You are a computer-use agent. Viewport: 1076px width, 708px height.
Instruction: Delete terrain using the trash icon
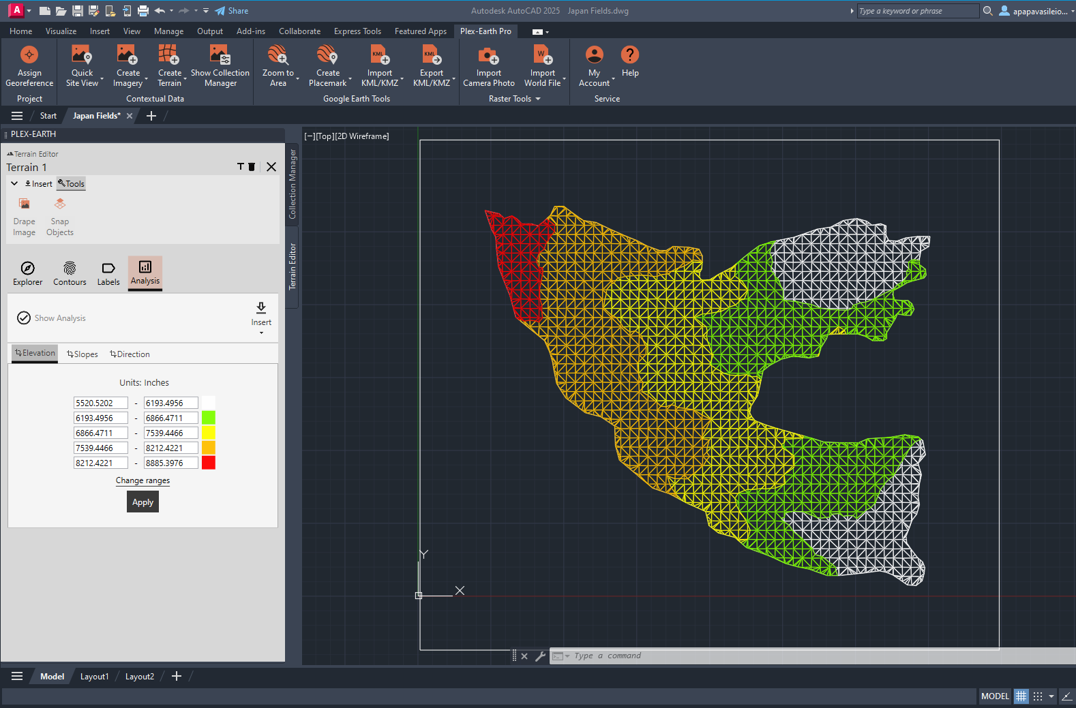point(252,167)
